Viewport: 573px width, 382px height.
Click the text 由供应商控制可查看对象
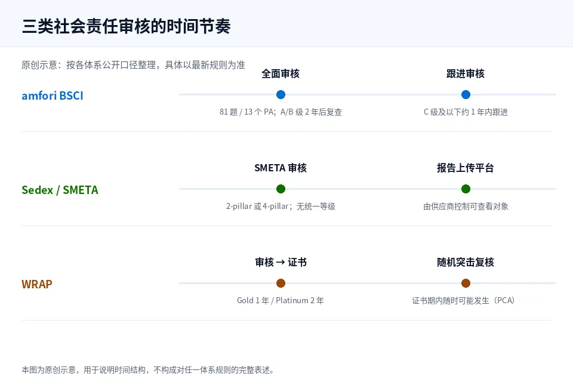click(466, 206)
